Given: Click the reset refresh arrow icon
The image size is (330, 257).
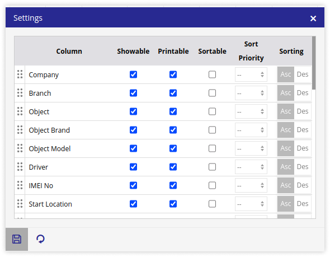Looking at the screenshot, I should pyautogui.click(x=40, y=239).
